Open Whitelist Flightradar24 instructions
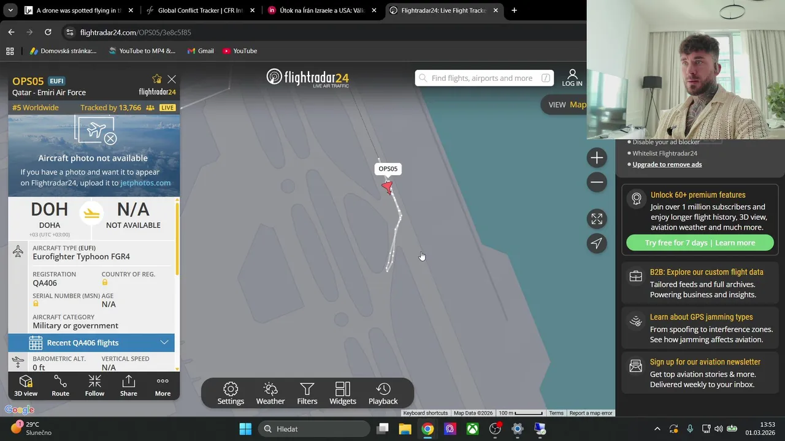This screenshot has width=785, height=441. (665, 153)
